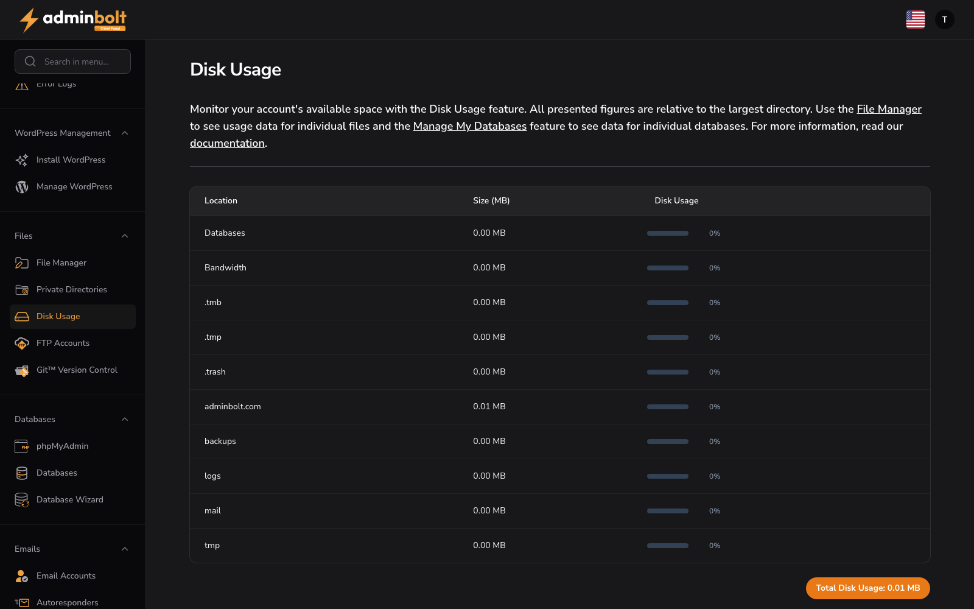Click the adminbolt.com row usage bar

tap(668, 407)
